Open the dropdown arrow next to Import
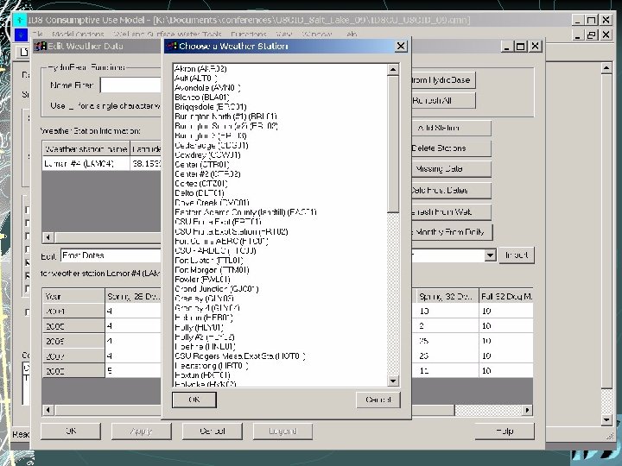The height and width of the screenshot is (466, 622). point(491,255)
